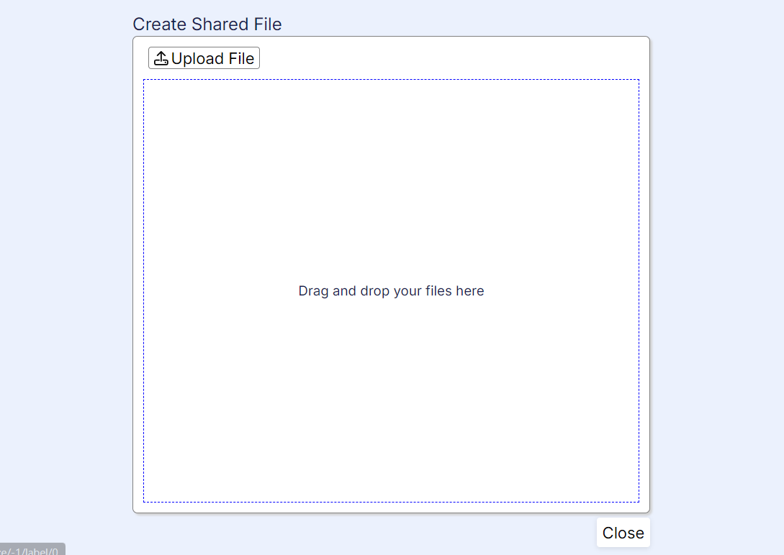Screen dimensions: 784x555
Task: Click empty area above the drop text
Action: [391, 180]
